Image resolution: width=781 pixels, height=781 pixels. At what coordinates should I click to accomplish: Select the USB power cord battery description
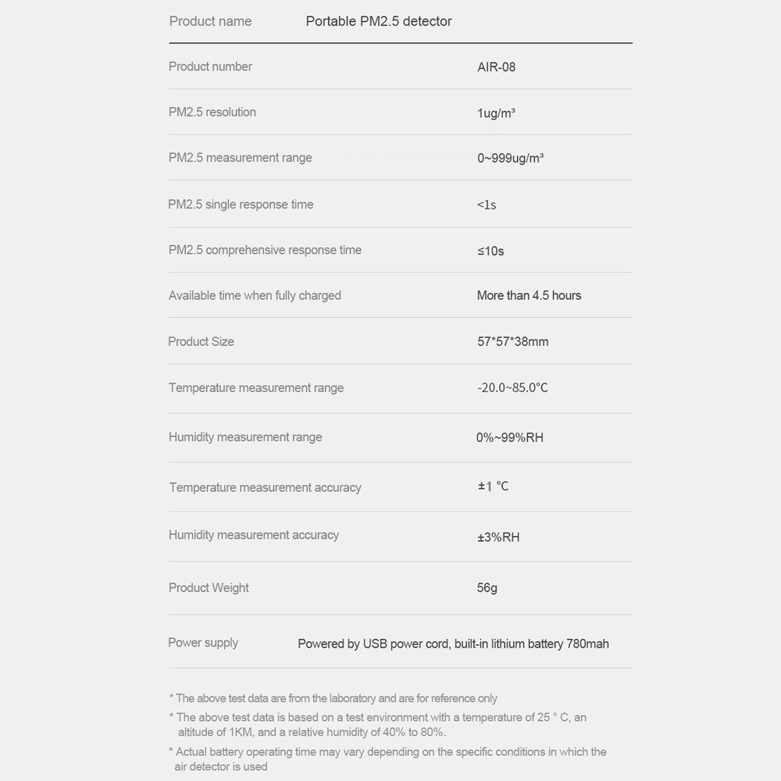coord(453,644)
